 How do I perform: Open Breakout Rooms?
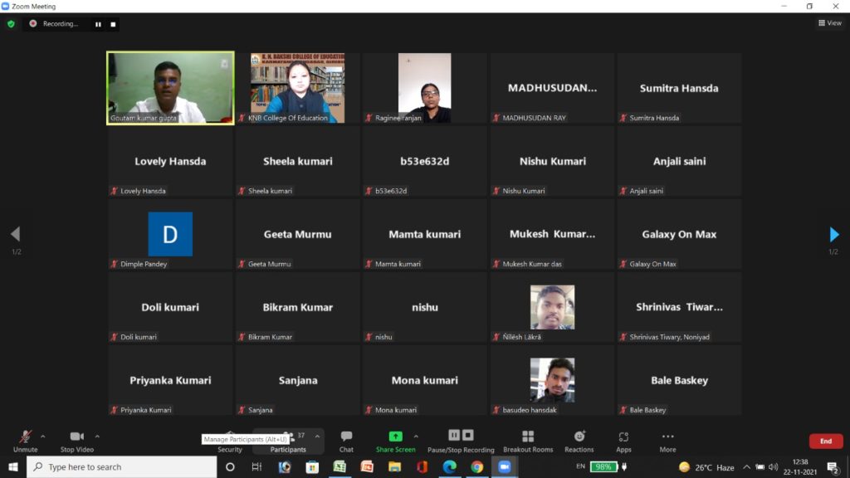coord(528,441)
